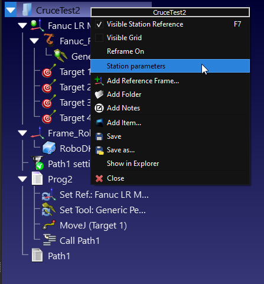Collapse the Prog2 program node

[x=22, y=179]
